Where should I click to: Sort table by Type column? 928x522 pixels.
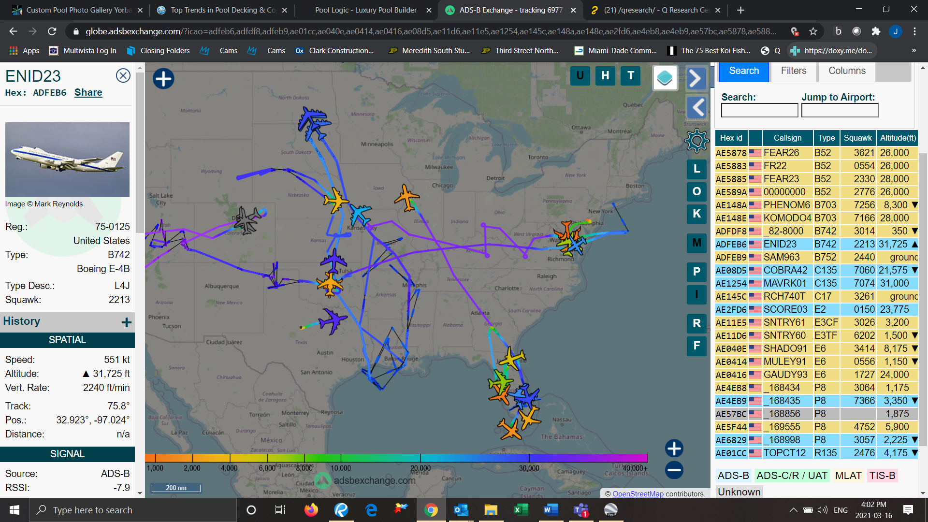click(826, 138)
